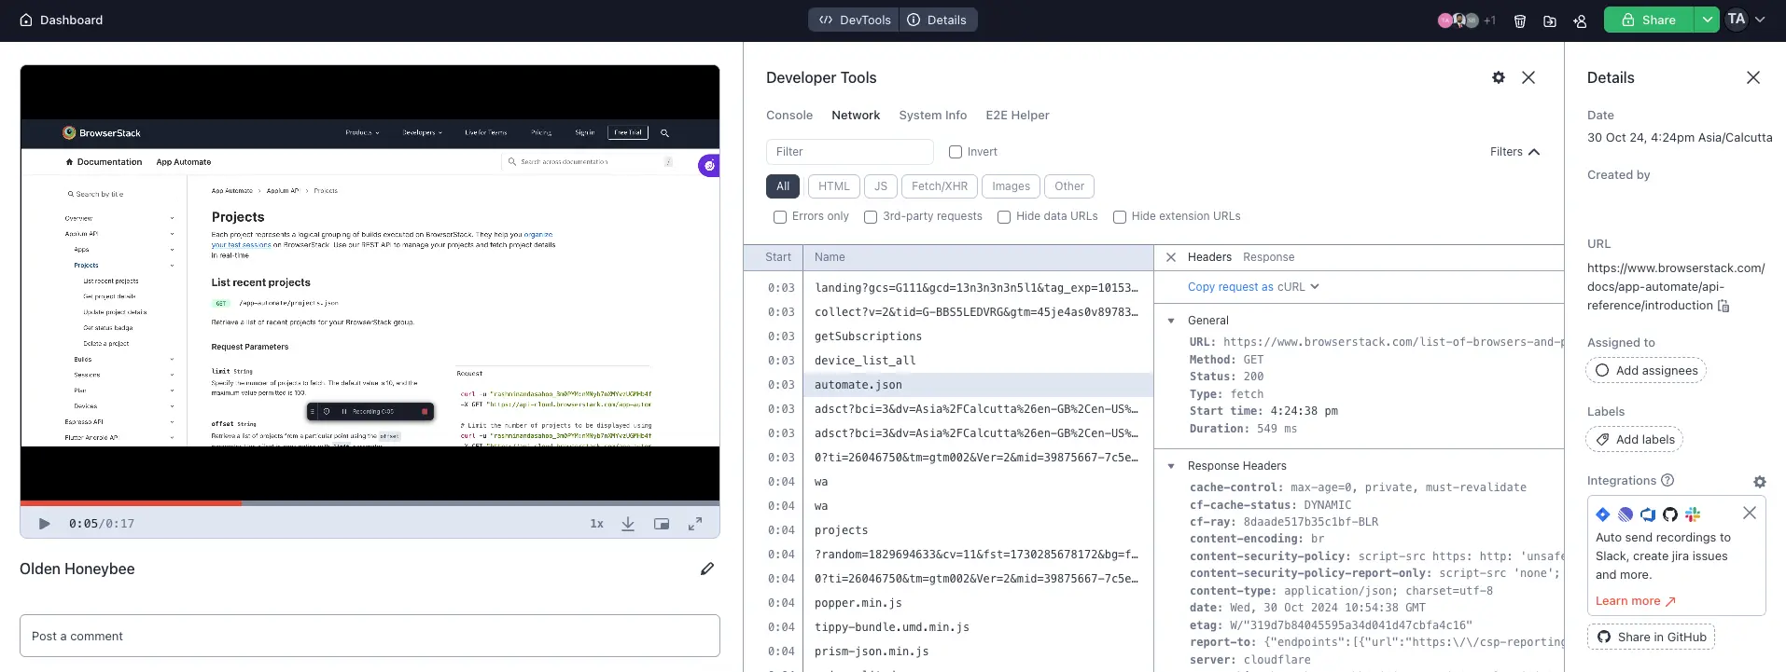Click the move to folder icon
Screen dimensions: 1786x672
[x=1550, y=21]
